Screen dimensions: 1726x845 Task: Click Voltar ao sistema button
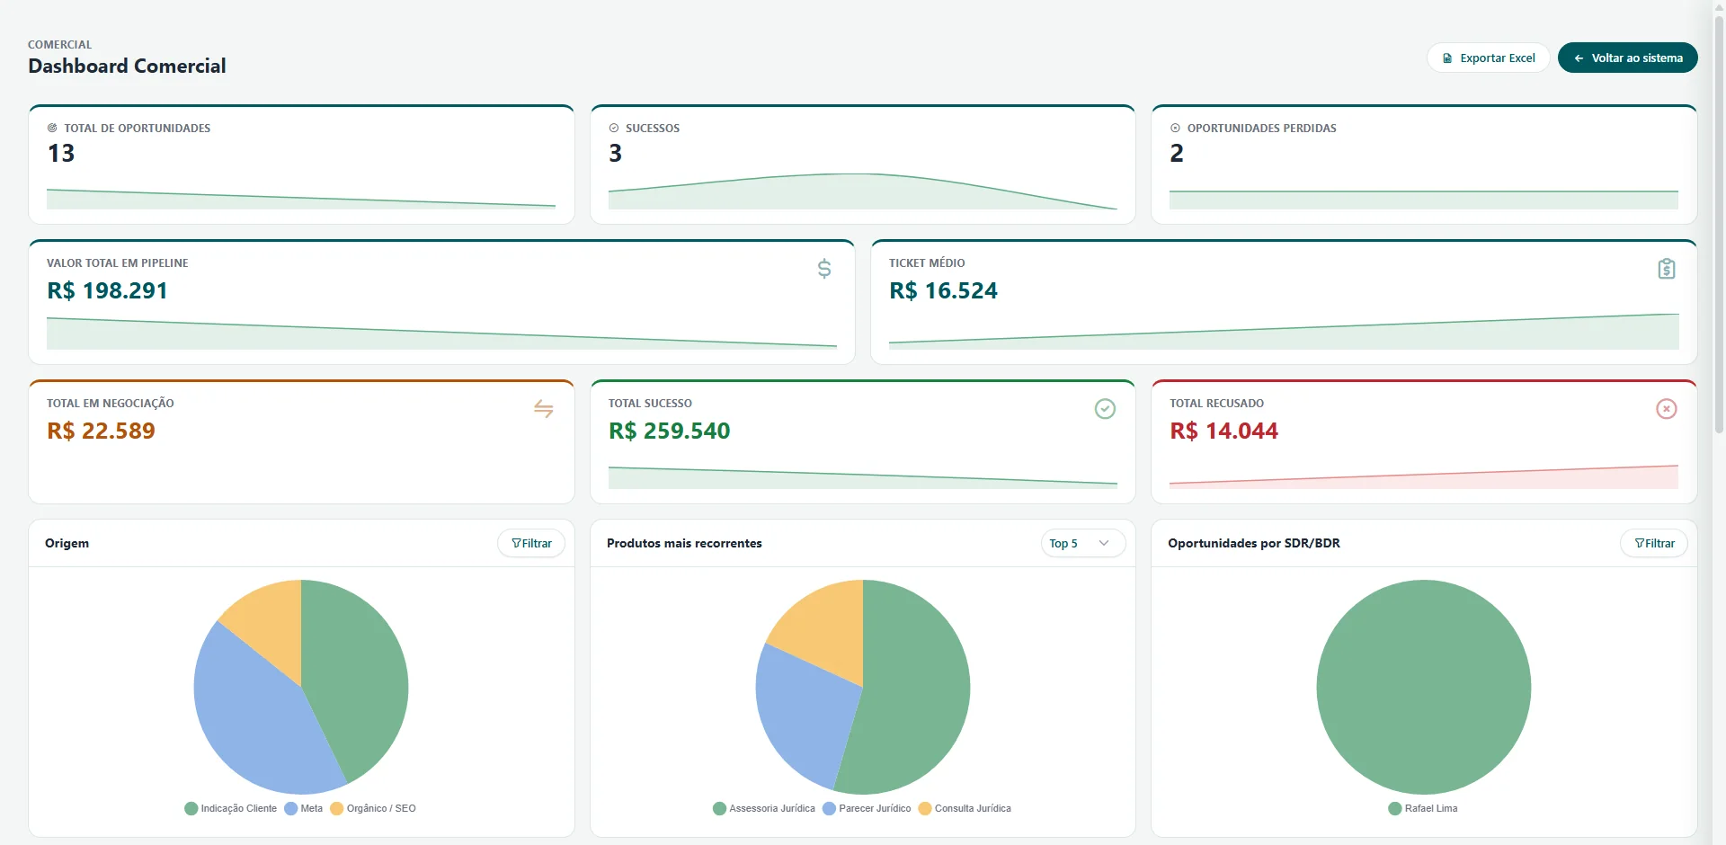(x=1627, y=58)
